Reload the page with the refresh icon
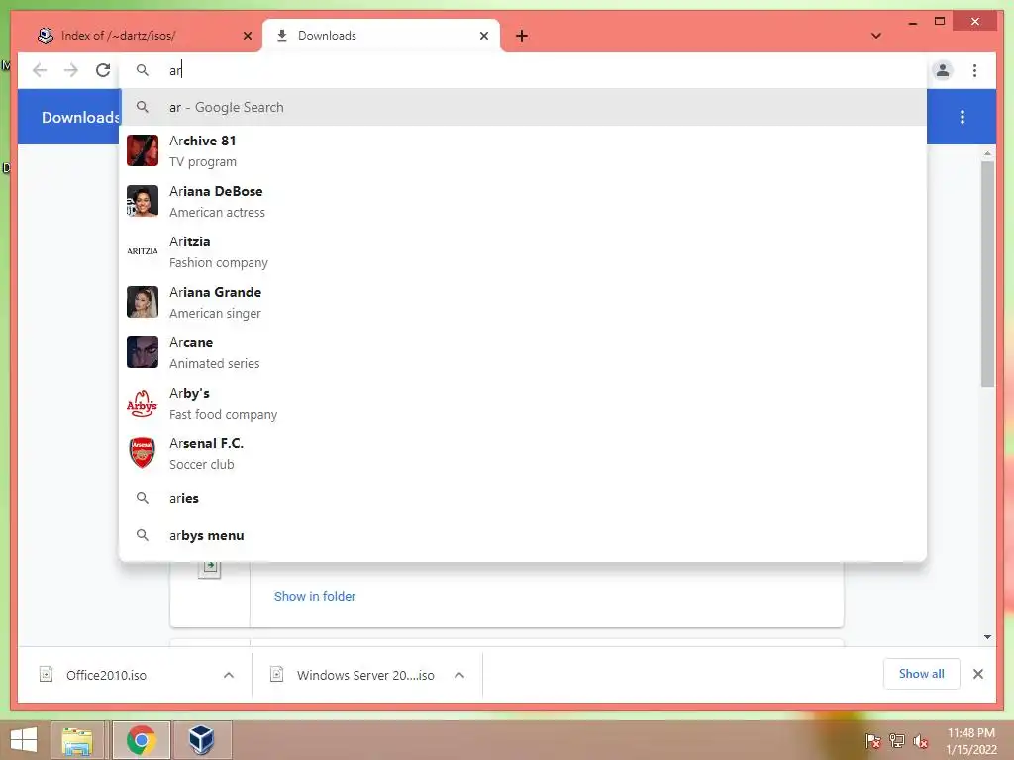Viewport: 1014px width, 760px height. coord(103,70)
